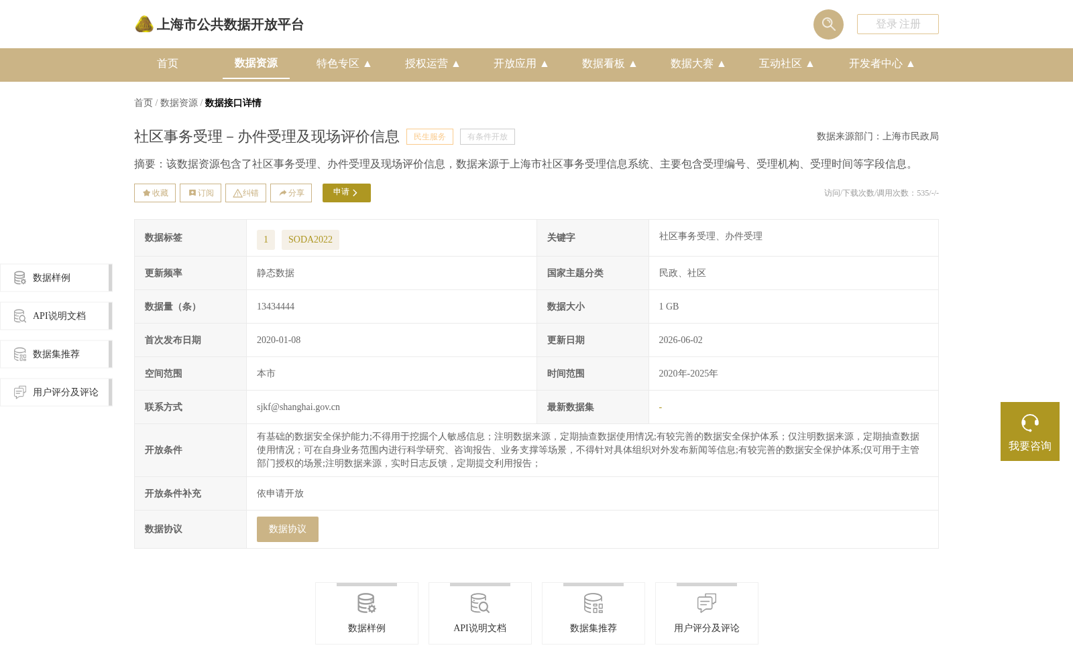Click the star 收藏 button

(155, 193)
